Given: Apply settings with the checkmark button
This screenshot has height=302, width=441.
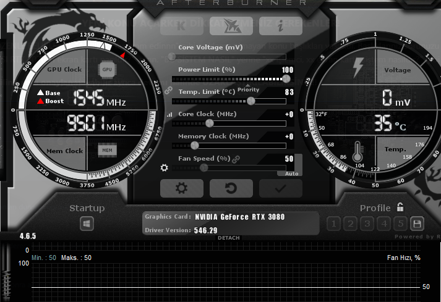Looking at the screenshot, I should (x=281, y=188).
